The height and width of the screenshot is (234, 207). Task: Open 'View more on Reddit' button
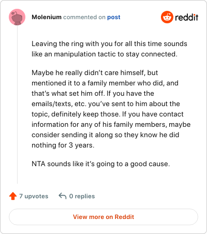(103, 217)
